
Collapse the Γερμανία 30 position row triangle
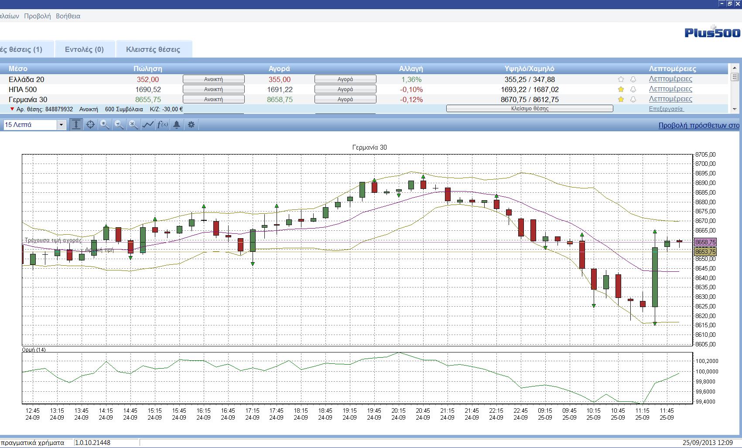tap(12, 109)
